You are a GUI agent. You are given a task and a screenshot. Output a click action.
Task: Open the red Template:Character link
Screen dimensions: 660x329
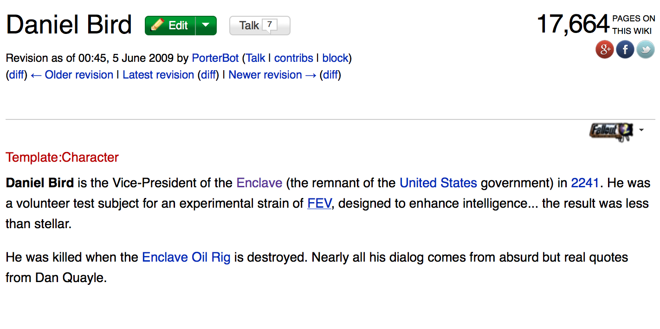click(x=62, y=158)
